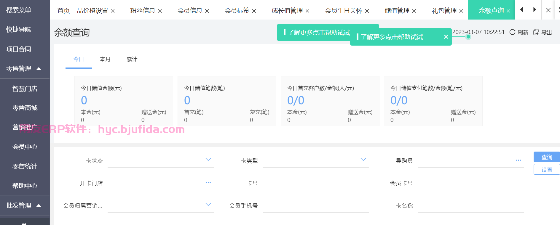Close the 会员信息 tab
560x225 pixels.
207,11
